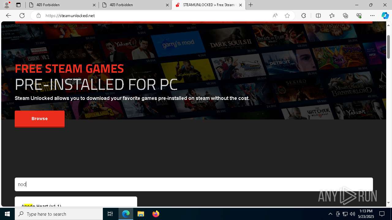Close the second 403 Forbidden tab
The width and height of the screenshot is (392, 220).
click(x=167, y=5)
